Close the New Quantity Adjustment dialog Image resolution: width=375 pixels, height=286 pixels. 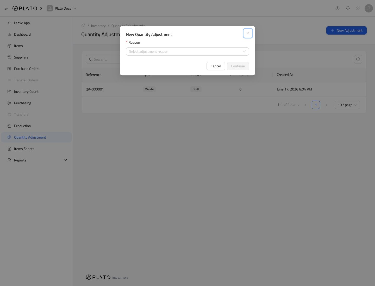(248, 33)
